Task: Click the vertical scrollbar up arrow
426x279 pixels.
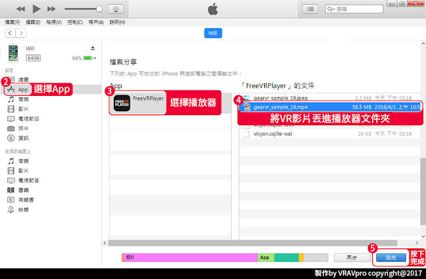Action: coord(423,43)
